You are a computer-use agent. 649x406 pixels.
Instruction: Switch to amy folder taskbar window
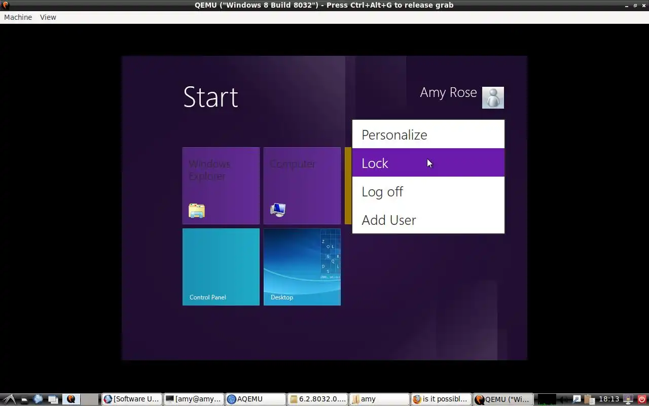[379, 399]
